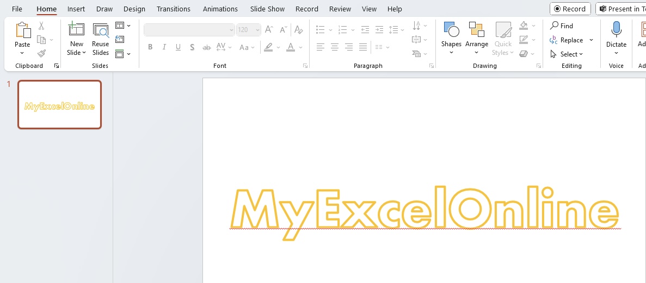646x283 pixels.
Task: Click the Text Direction icon
Action: 416,26
